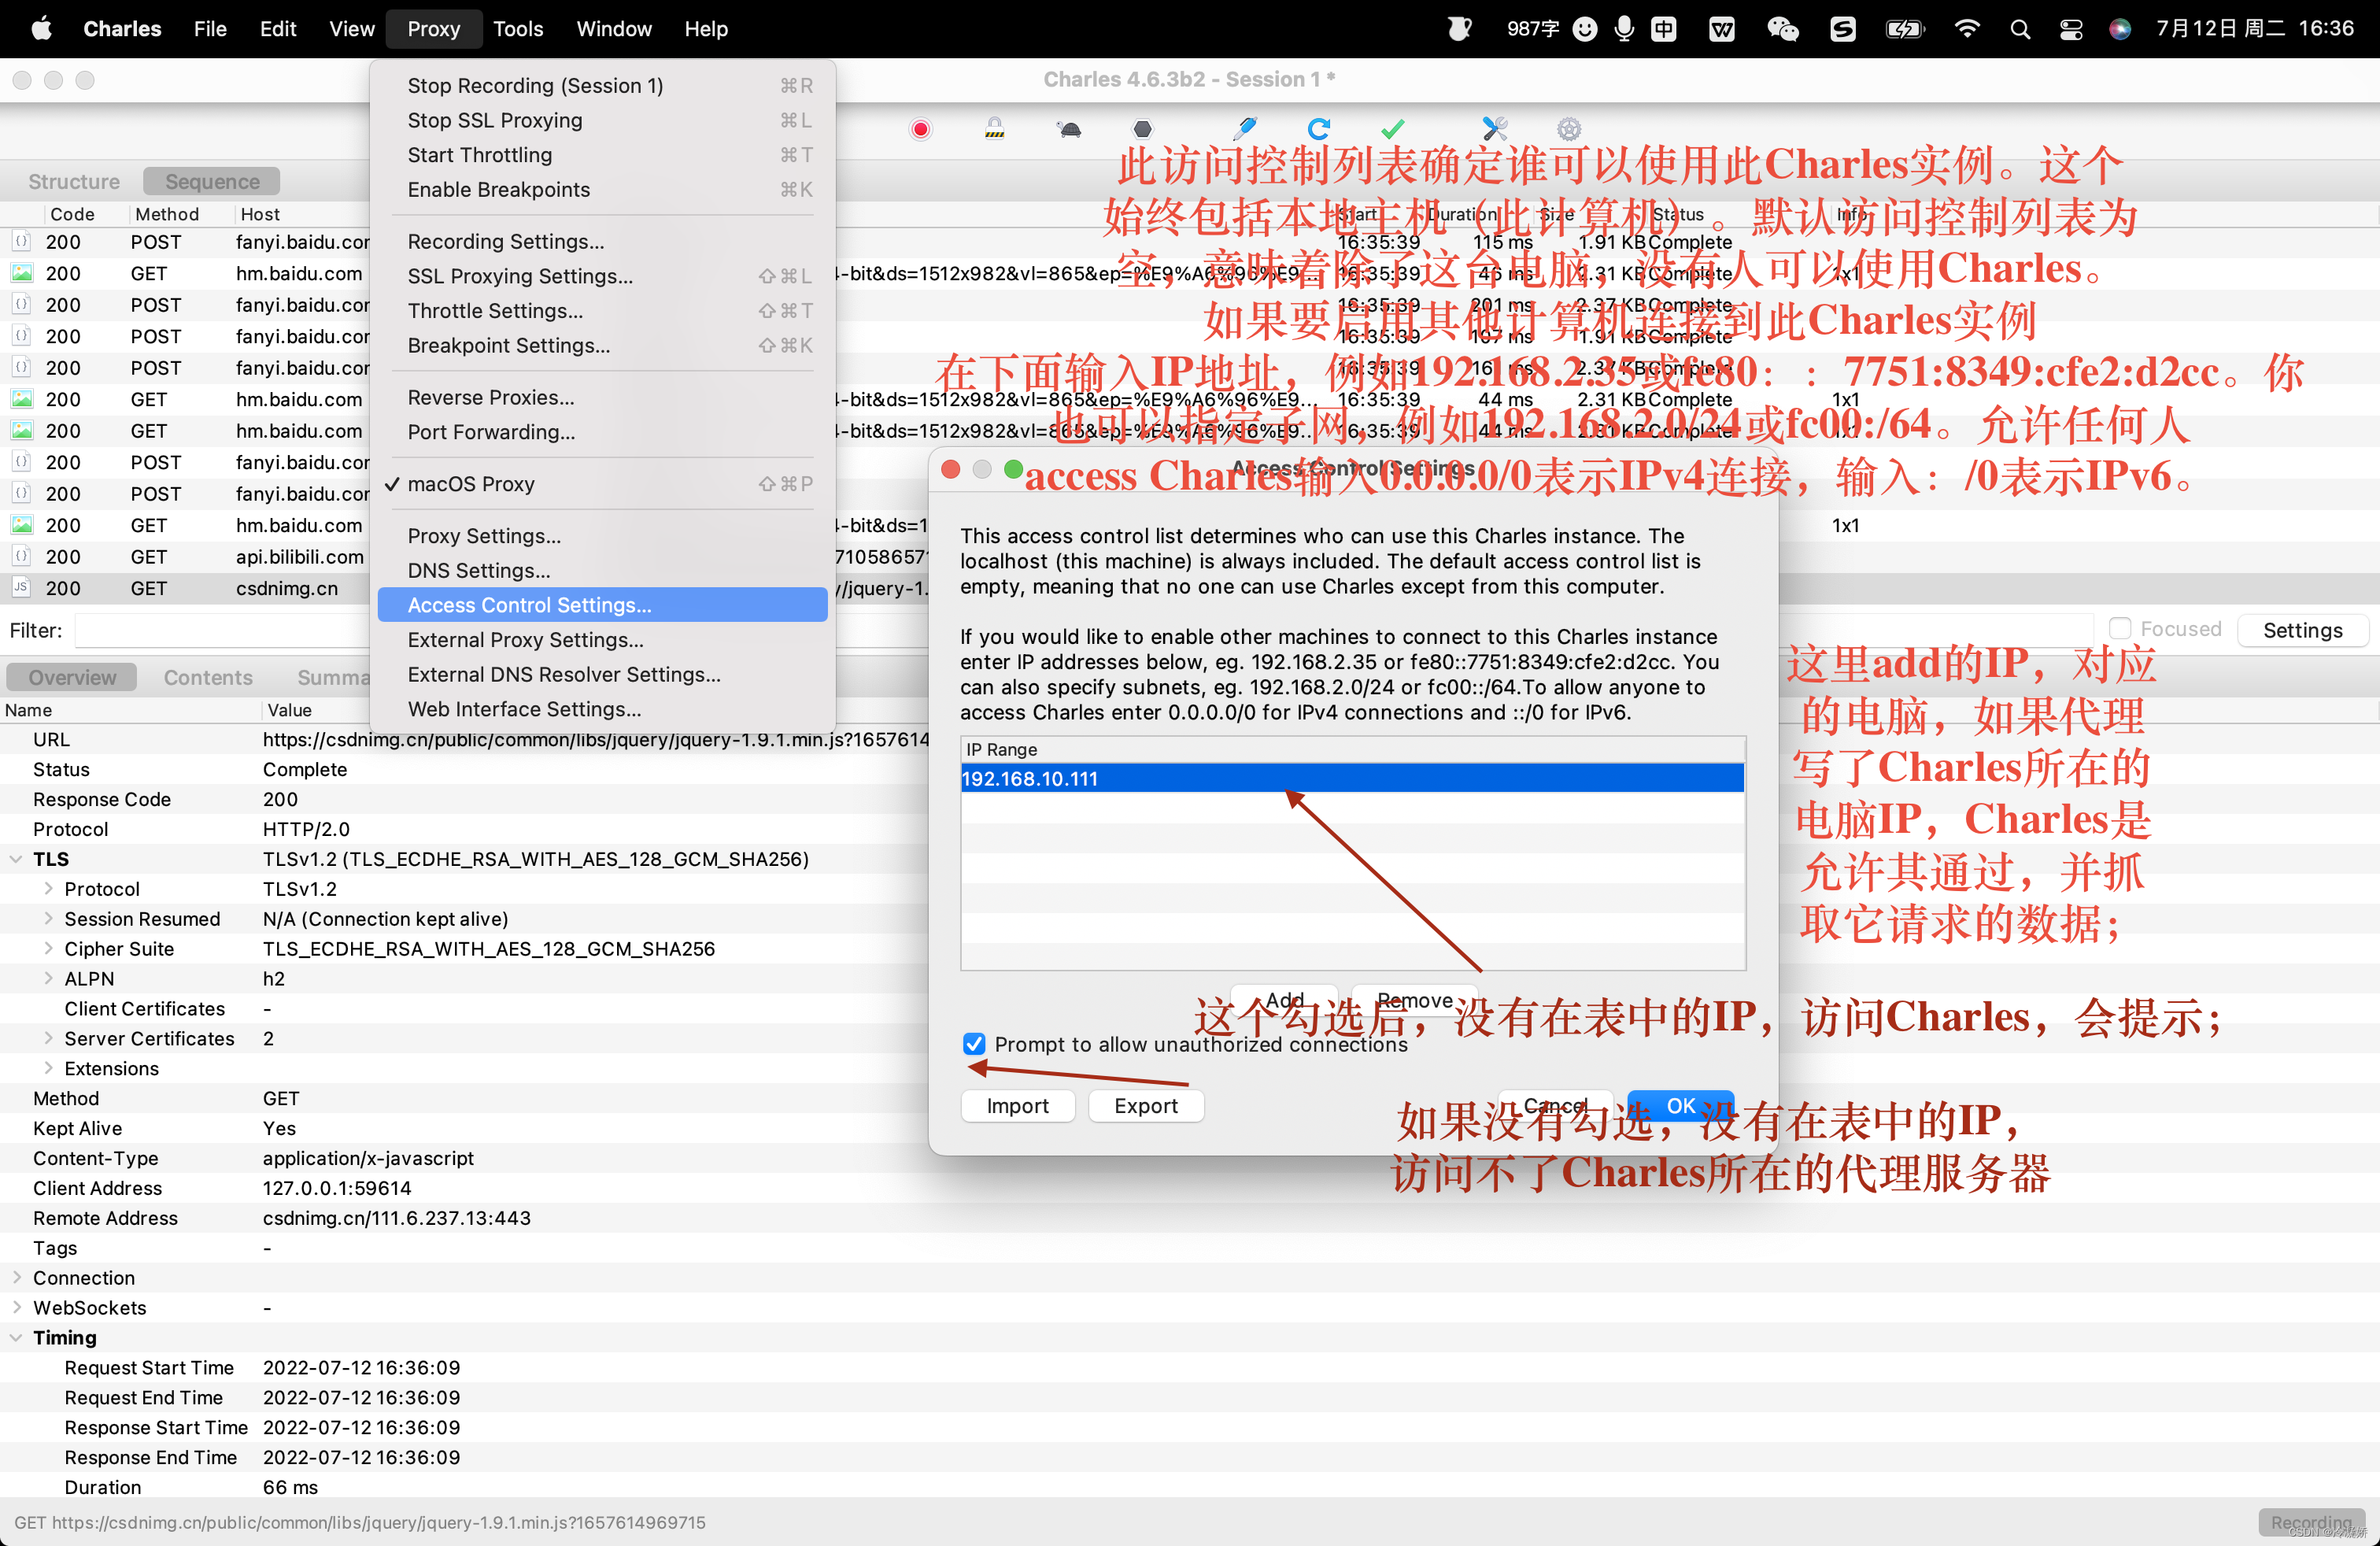Click the Import button
The height and width of the screenshot is (1546, 2380).
tap(1017, 1105)
